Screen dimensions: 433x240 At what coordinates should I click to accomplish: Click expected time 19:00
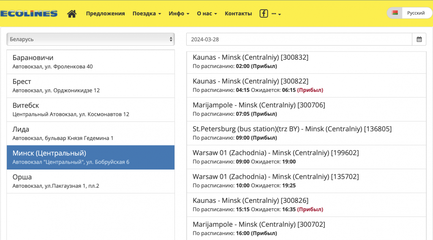coord(289,162)
